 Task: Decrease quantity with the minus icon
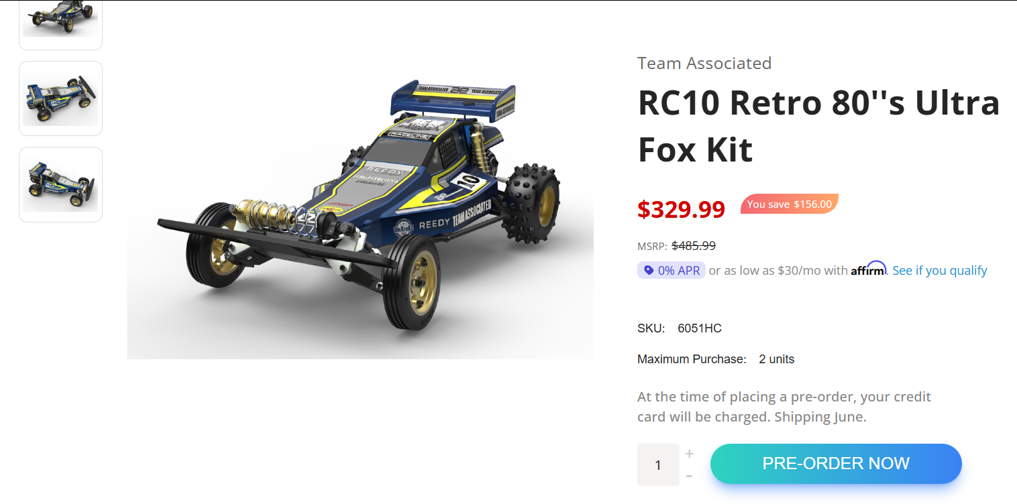tap(689, 477)
